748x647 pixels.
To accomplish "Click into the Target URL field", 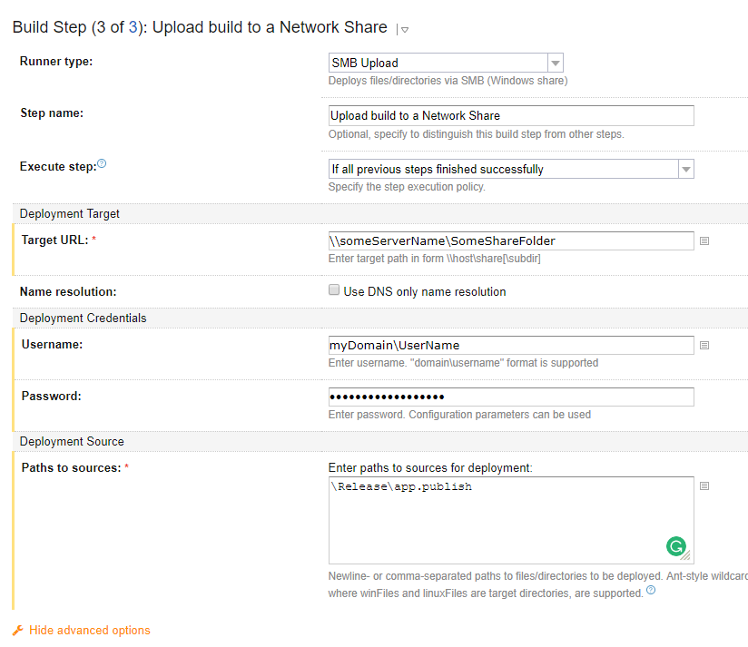I will tap(511, 240).
